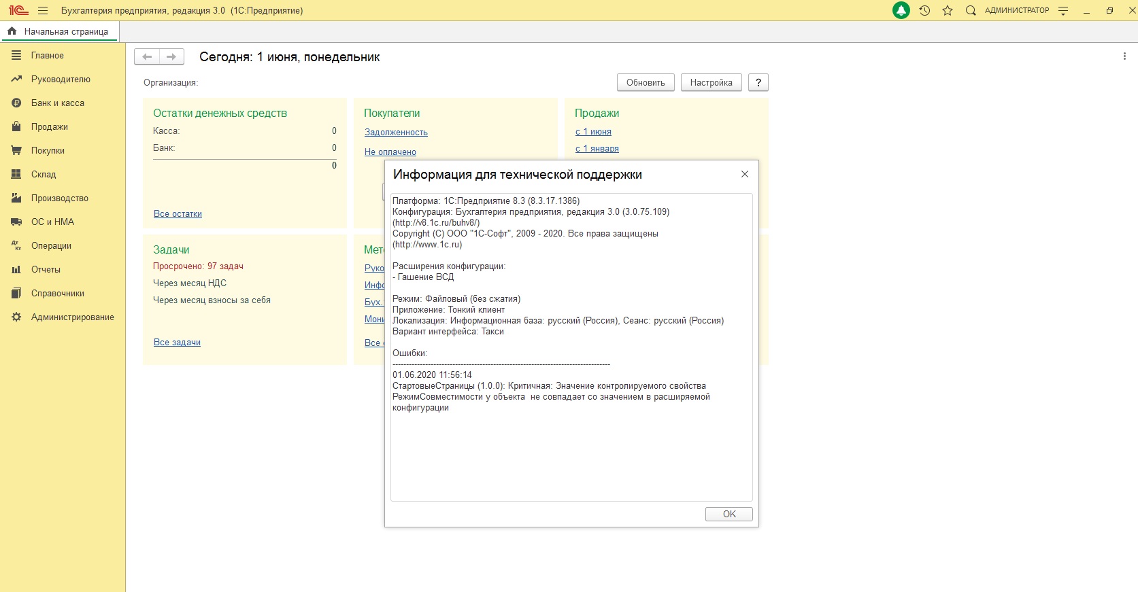Open the three-dot more options menu

click(x=1124, y=56)
